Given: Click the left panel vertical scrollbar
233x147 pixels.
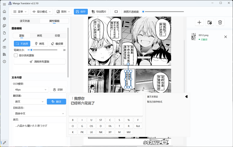Looking at the screenshot, I should pyautogui.click(x=68, y=53).
